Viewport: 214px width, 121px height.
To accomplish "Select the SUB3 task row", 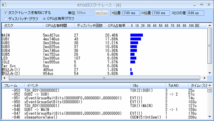I will click(x=104, y=47).
